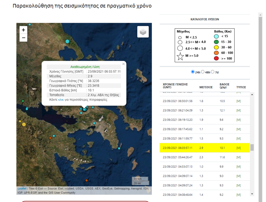This screenshot has width=266, height=202.
Task: Click the yellow earthquake marker in the Gulf of Corinth
Action: (x=24, y=124)
